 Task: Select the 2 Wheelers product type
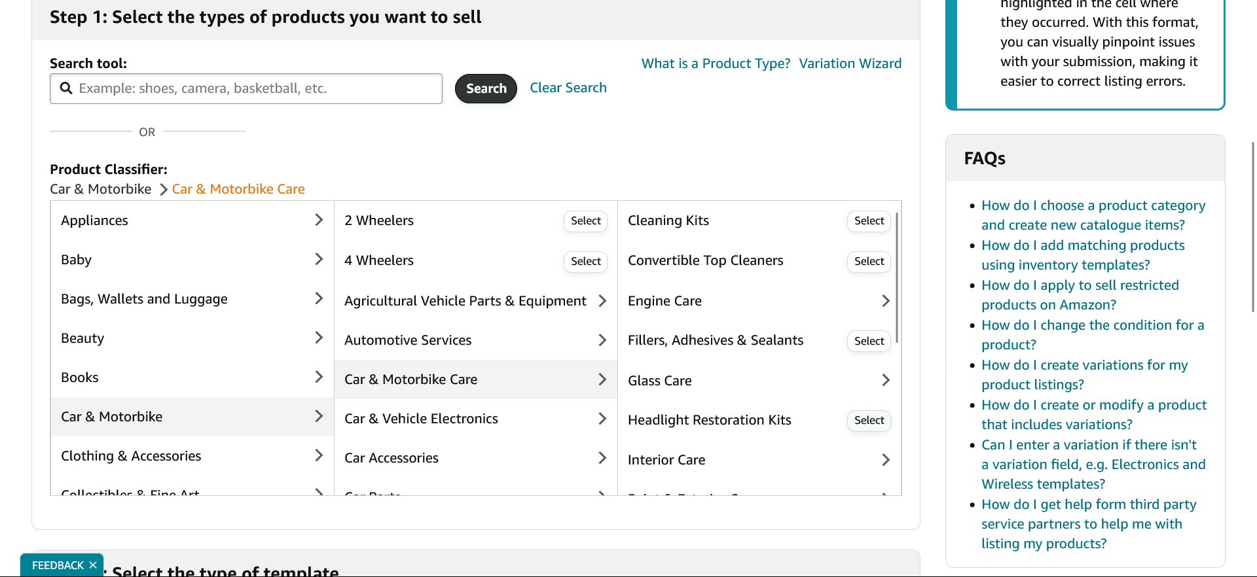585,221
